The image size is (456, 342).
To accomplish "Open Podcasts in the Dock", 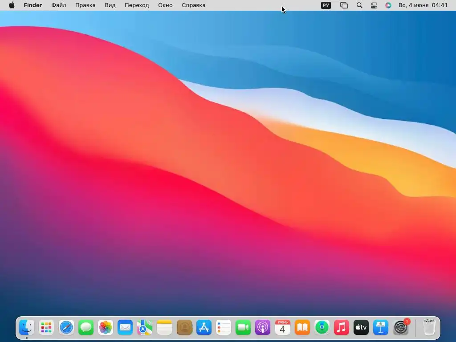I will point(263,327).
